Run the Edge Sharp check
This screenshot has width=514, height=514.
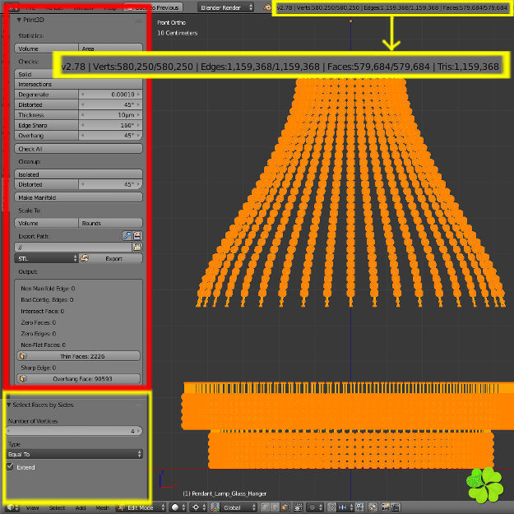pyautogui.click(x=46, y=125)
